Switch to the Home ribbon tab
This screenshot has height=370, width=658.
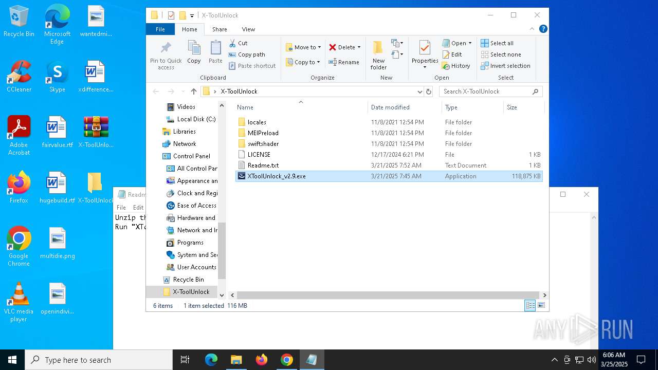189,29
